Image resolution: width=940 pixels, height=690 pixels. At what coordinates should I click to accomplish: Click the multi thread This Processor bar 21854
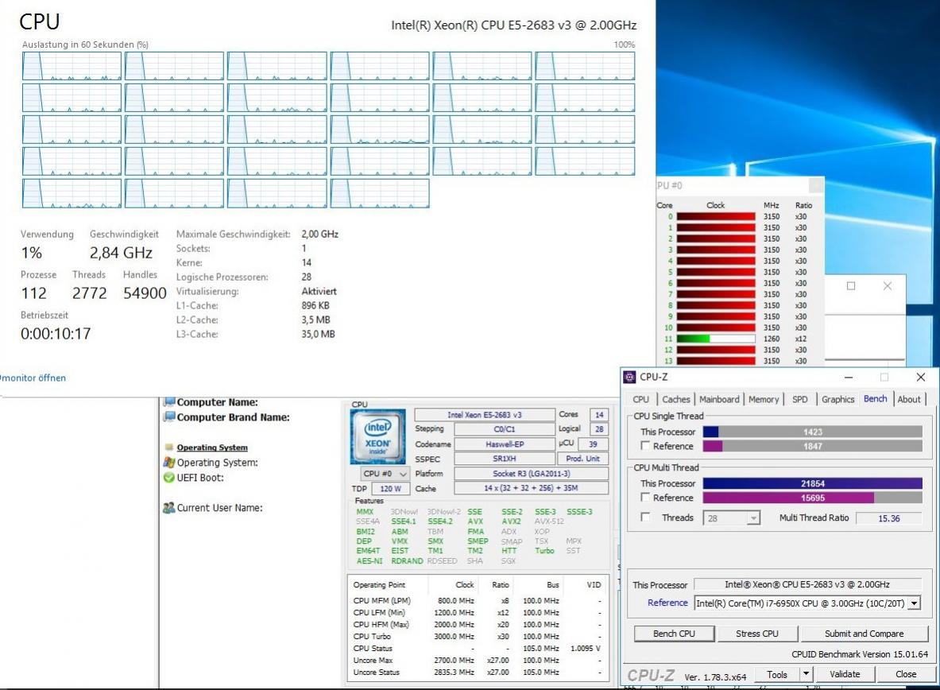pos(812,483)
